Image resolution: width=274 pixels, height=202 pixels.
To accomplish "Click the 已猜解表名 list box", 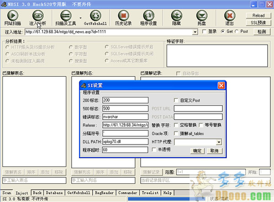I will point(34,122).
